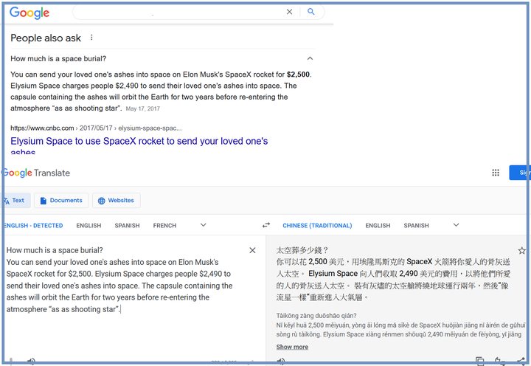
Task: Click the Google logo on the search page
Action: [x=29, y=13]
